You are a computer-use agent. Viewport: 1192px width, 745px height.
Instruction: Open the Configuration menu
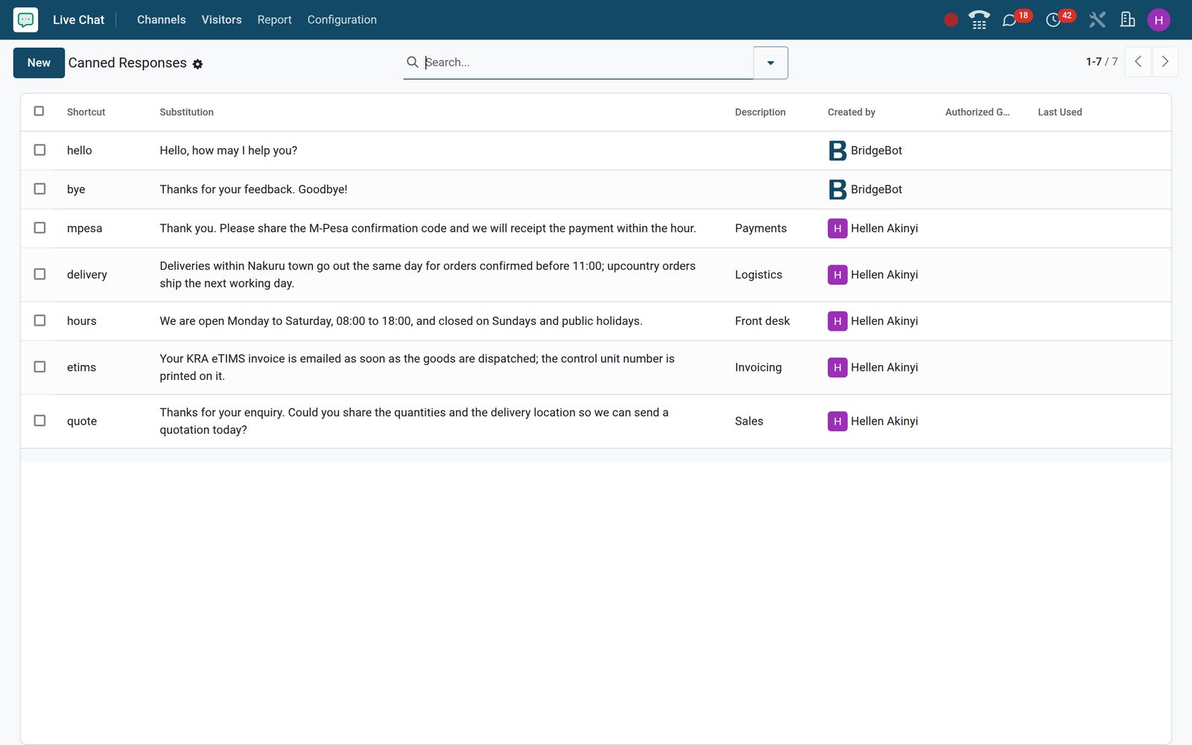[x=342, y=19]
